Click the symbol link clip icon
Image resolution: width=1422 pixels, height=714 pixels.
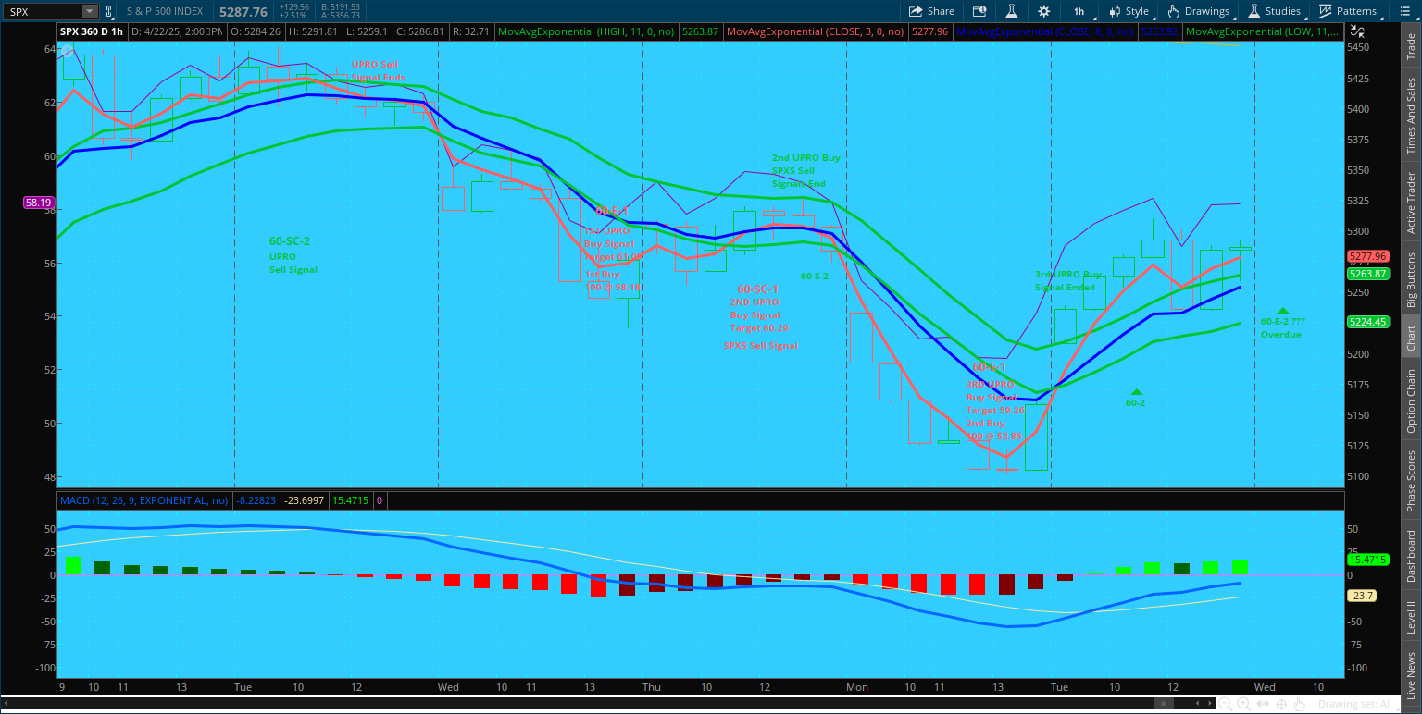tap(109, 11)
